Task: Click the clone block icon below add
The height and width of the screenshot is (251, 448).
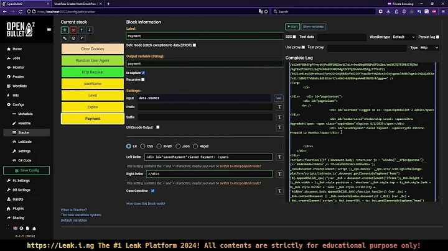Action: point(65,39)
